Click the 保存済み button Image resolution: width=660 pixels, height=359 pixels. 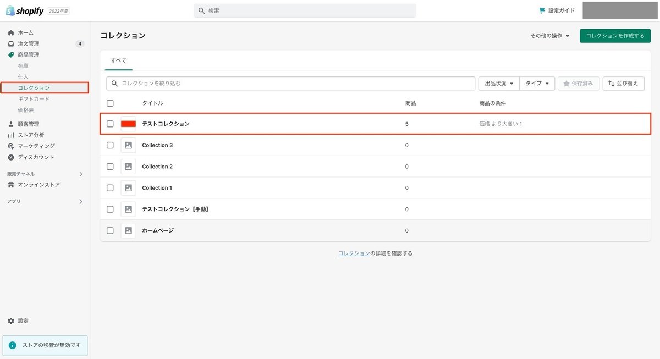[578, 84]
